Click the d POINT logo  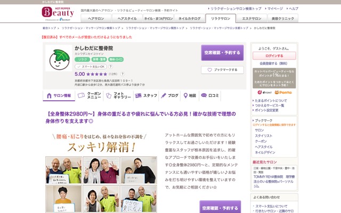(x=265, y=92)
